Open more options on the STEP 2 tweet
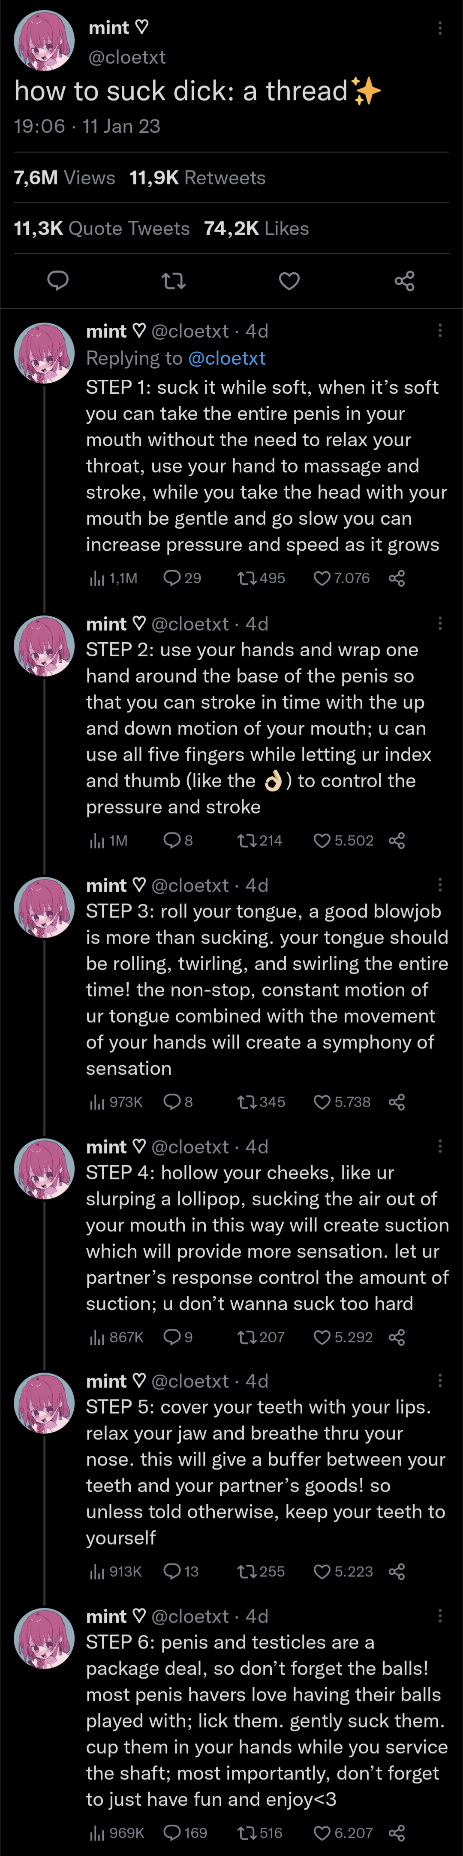The height and width of the screenshot is (1856, 463). tap(440, 623)
